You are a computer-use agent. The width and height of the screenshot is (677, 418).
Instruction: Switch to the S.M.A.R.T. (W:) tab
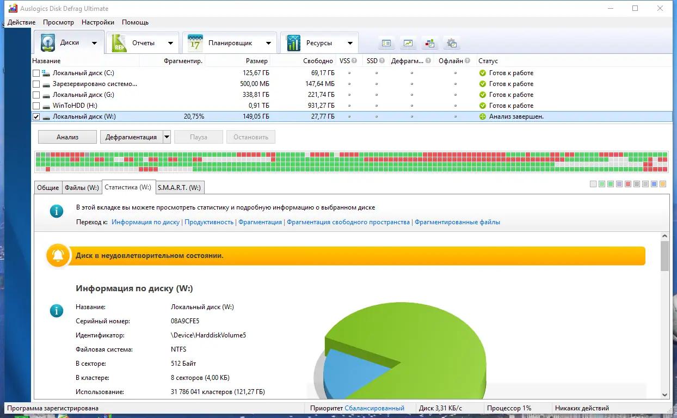(x=180, y=187)
